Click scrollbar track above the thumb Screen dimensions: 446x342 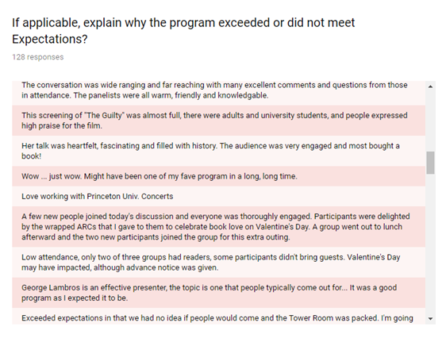click(x=430, y=121)
